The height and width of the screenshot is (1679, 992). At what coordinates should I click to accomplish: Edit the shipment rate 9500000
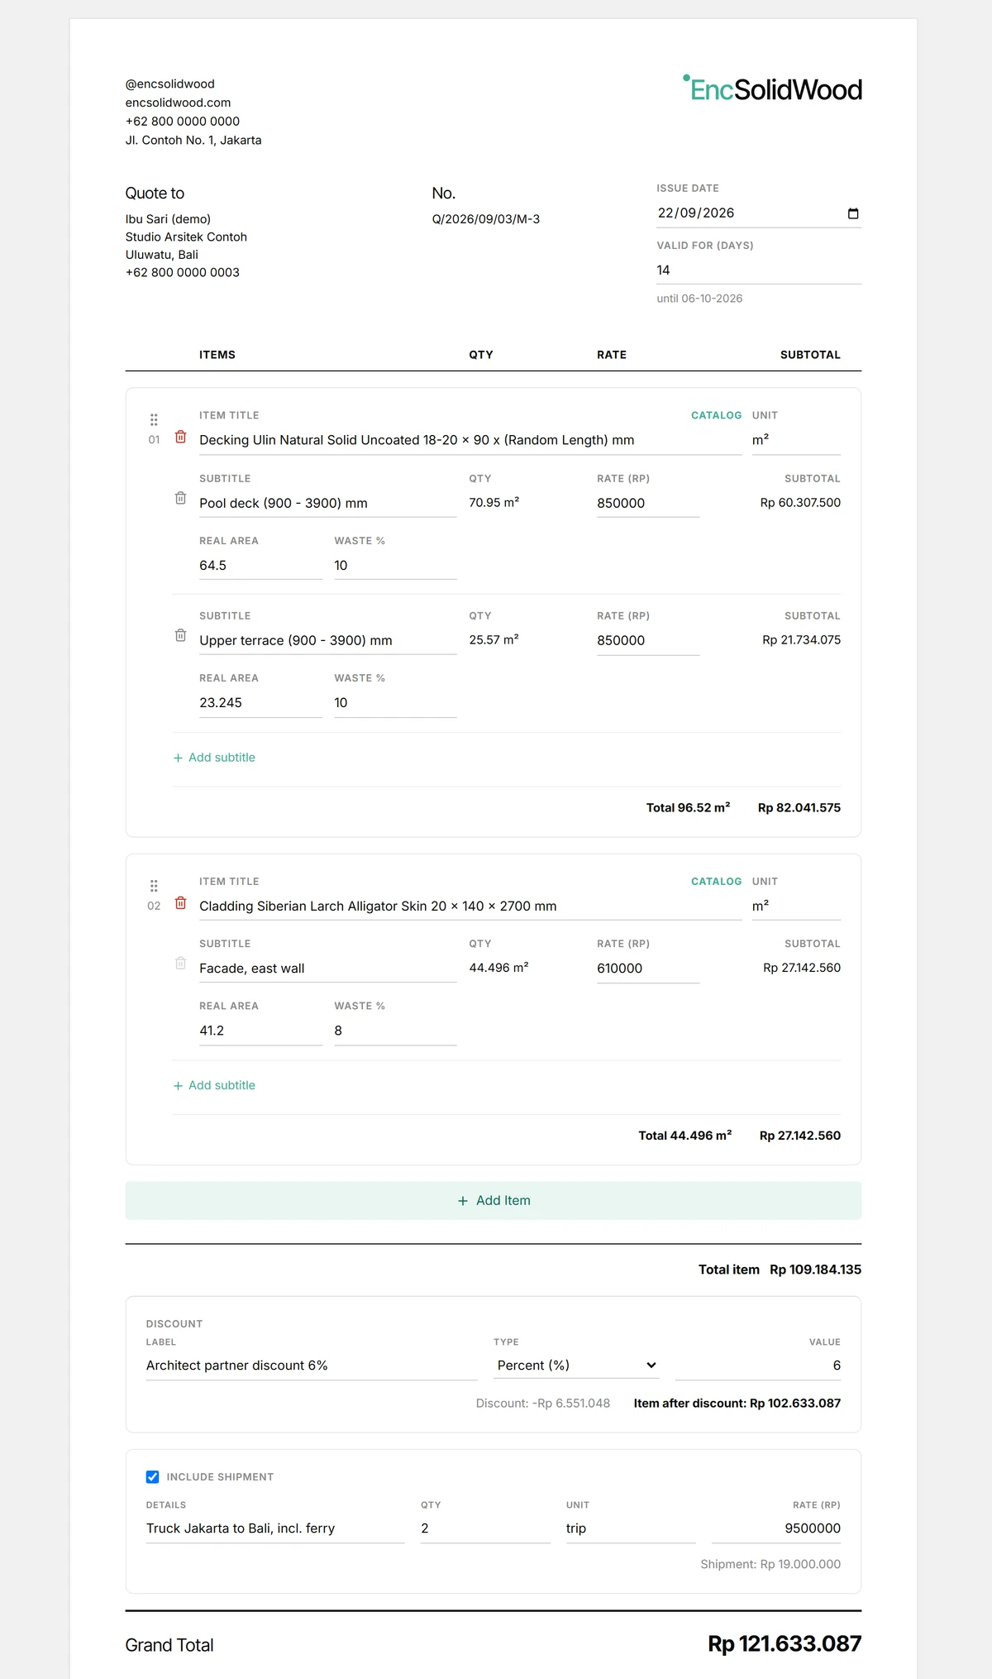(x=776, y=1528)
